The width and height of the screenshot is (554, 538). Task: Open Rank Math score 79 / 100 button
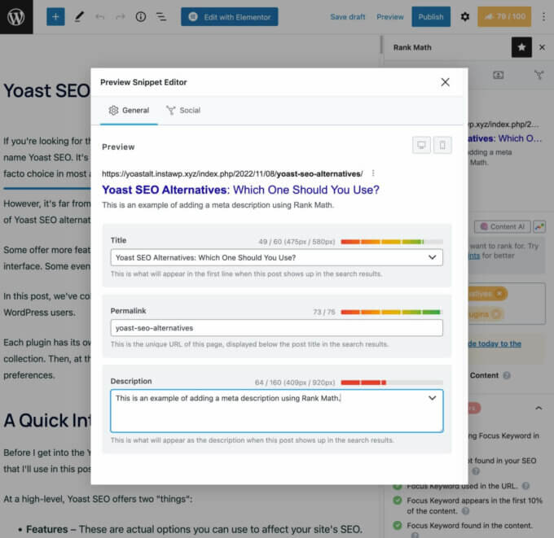504,16
